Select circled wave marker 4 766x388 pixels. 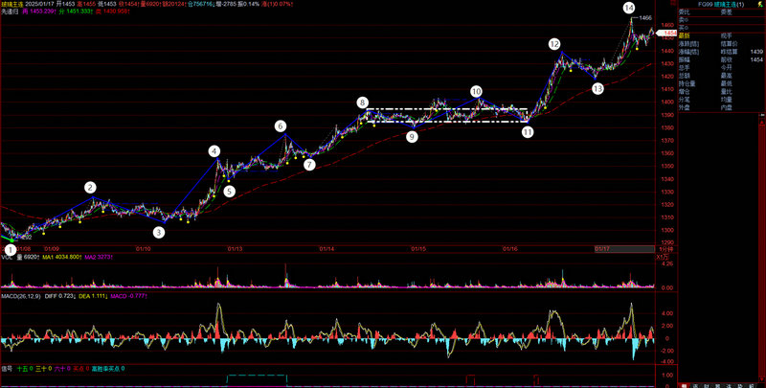pos(214,151)
